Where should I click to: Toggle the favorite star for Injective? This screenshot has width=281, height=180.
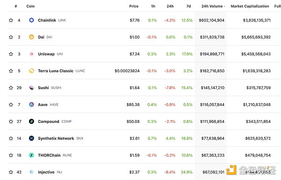point(11,172)
